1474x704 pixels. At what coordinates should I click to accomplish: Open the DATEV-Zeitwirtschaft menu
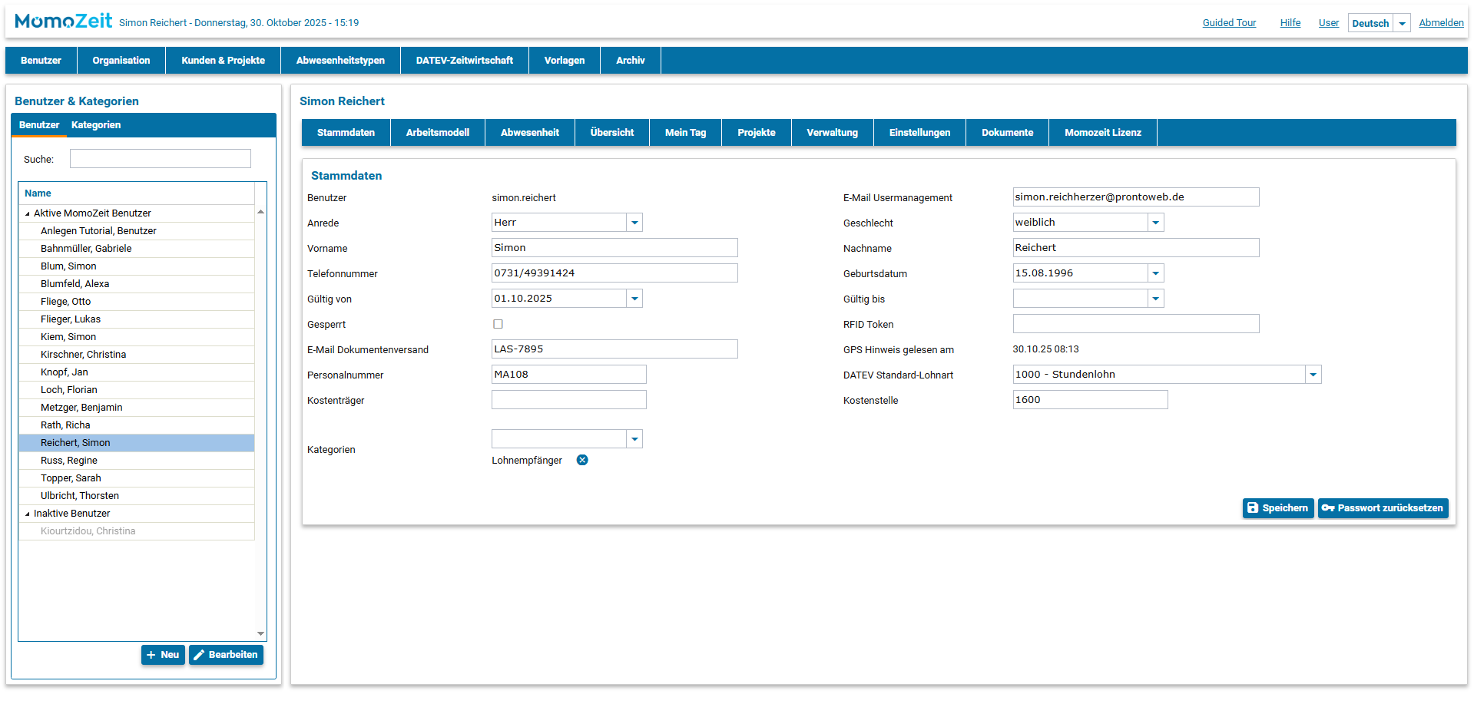[x=464, y=61]
